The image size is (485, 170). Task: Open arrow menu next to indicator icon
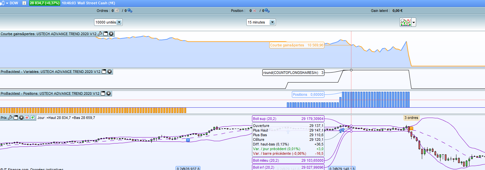(414, 22)
